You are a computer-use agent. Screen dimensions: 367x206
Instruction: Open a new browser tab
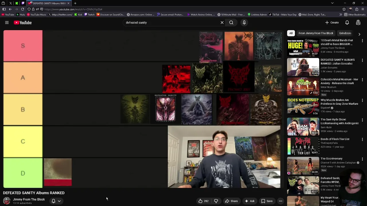click(x=75, y=3)
